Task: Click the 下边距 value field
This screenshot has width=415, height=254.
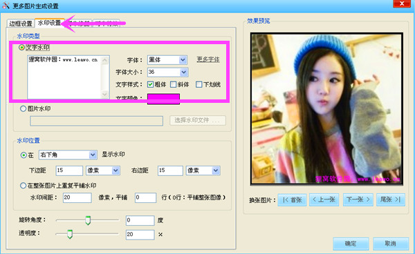Action: [x=69, y=170]
